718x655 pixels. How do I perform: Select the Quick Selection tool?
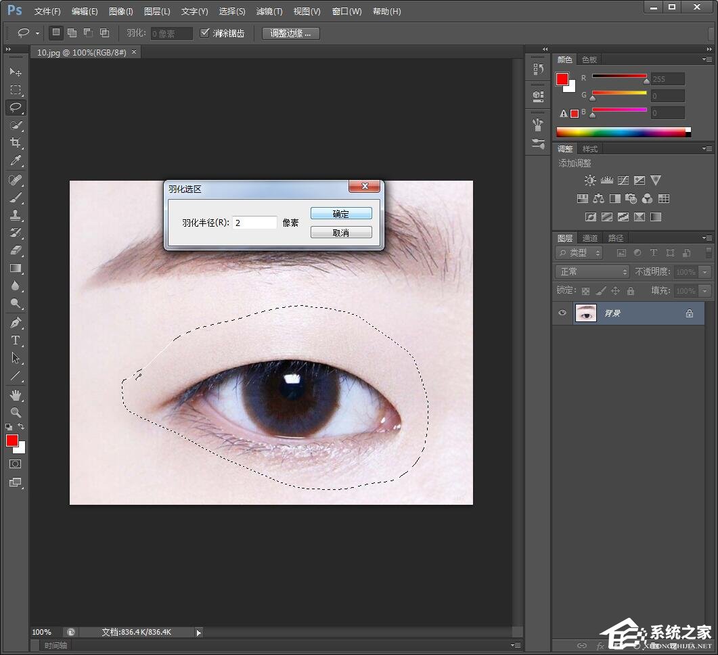[16, 125]
